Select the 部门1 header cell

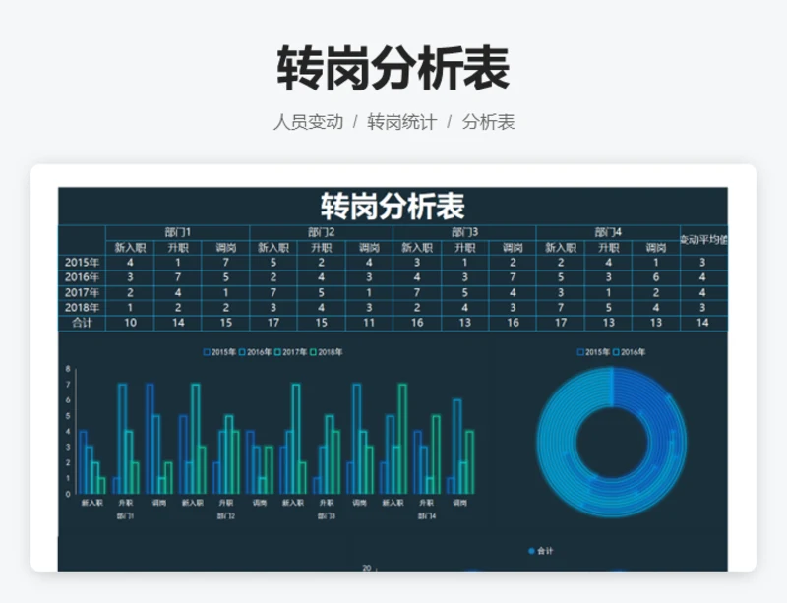pos(177,232)
